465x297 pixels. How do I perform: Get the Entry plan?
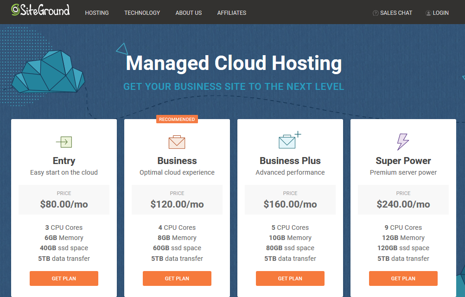pyautogui.click(x=64, y=278)
